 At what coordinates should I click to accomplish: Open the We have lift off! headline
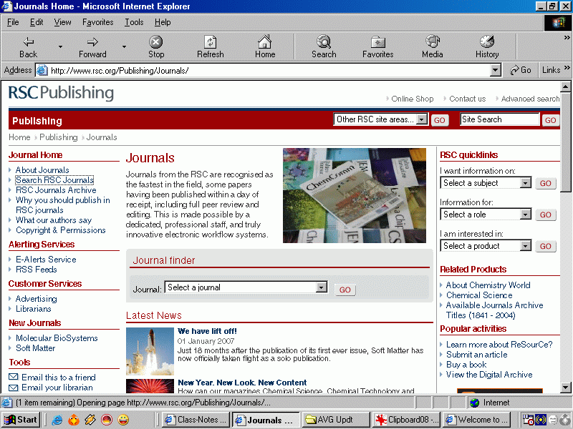[207, 331]
